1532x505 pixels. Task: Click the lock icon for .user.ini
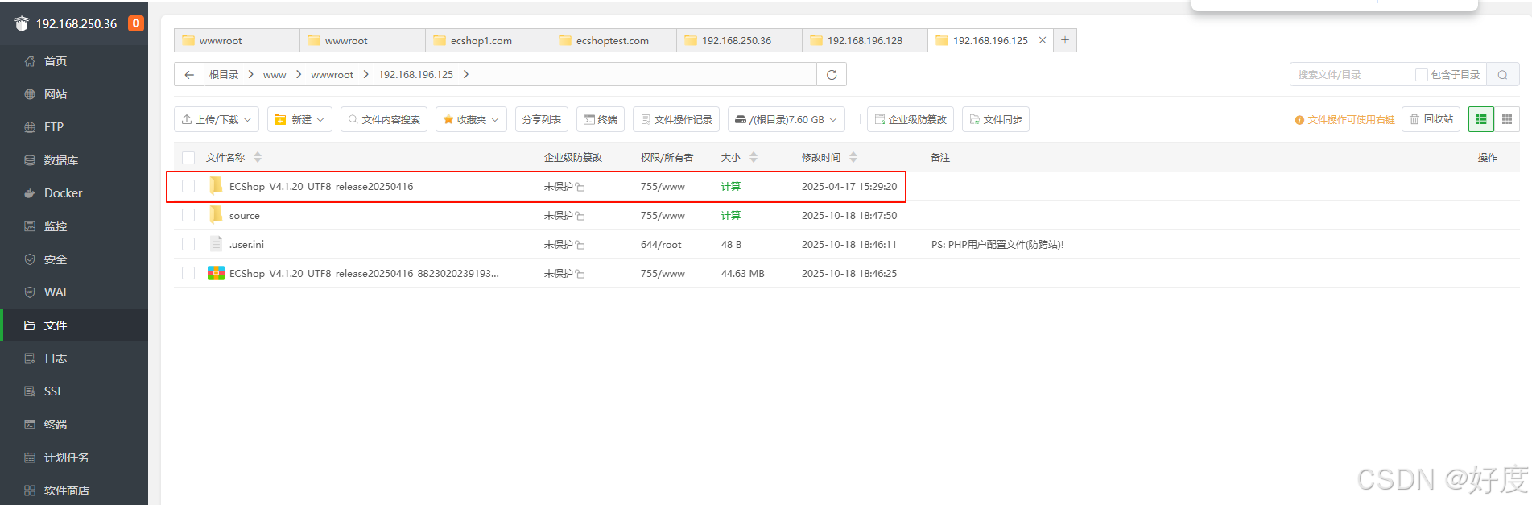point(580,245)
